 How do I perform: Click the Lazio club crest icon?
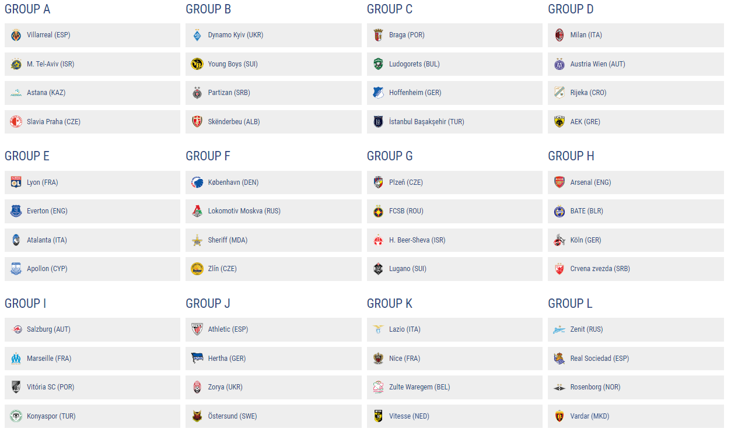(x=379, y=329)
